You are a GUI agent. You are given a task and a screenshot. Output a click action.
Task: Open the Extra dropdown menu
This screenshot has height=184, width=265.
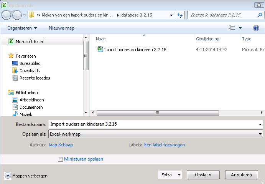[170, 175]
